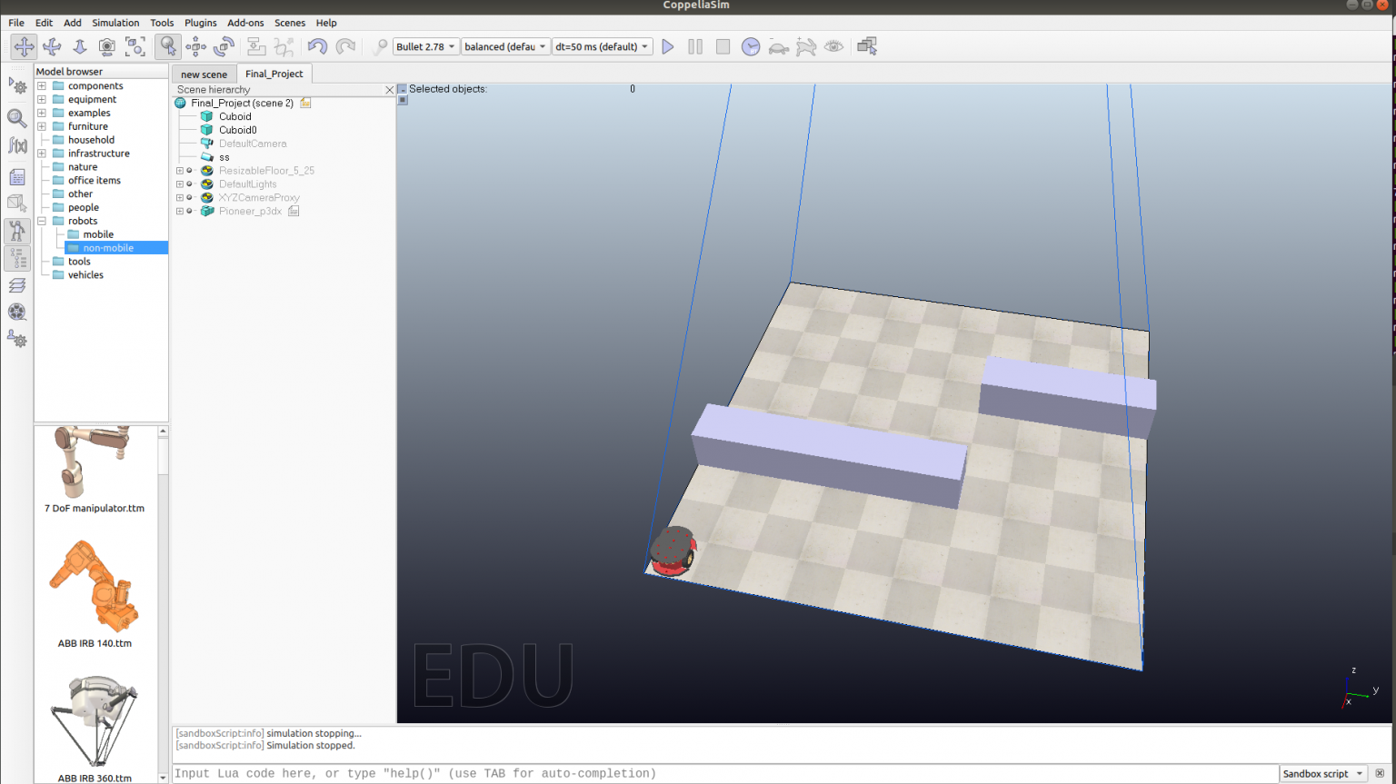
Task: Toggle real-time simulation mode
Action: [x=750, y=46]
